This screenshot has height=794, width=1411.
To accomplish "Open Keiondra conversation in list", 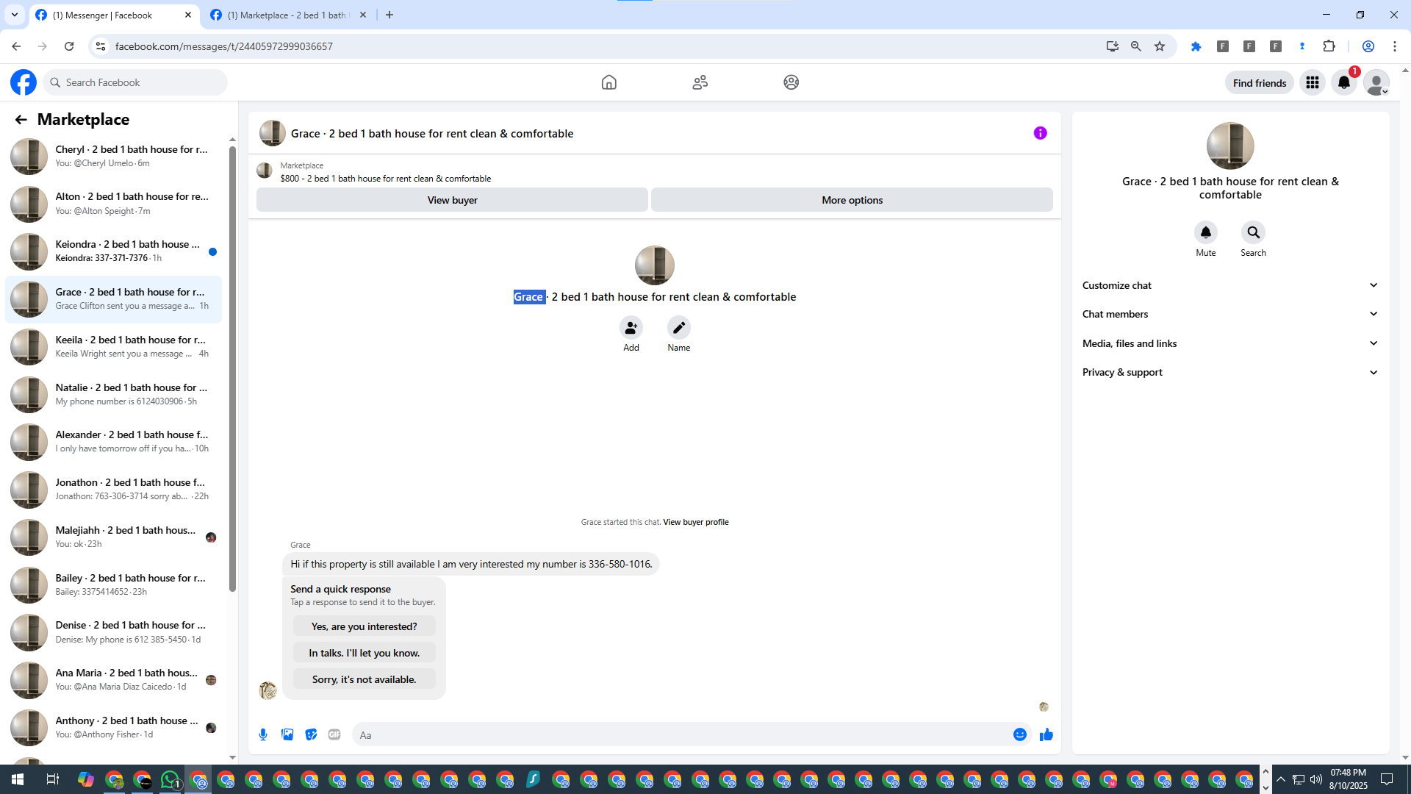I will click(114, 251).
